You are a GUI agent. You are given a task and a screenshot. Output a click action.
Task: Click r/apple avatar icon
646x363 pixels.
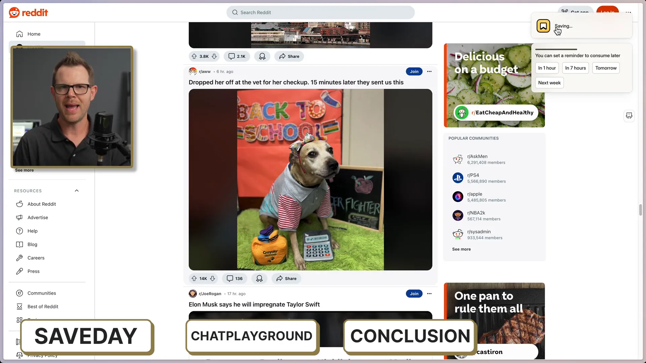tap(458, 197)
